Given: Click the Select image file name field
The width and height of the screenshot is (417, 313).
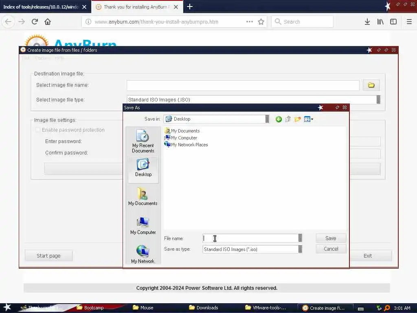Looking at the screenshot, I should [243, 86].
